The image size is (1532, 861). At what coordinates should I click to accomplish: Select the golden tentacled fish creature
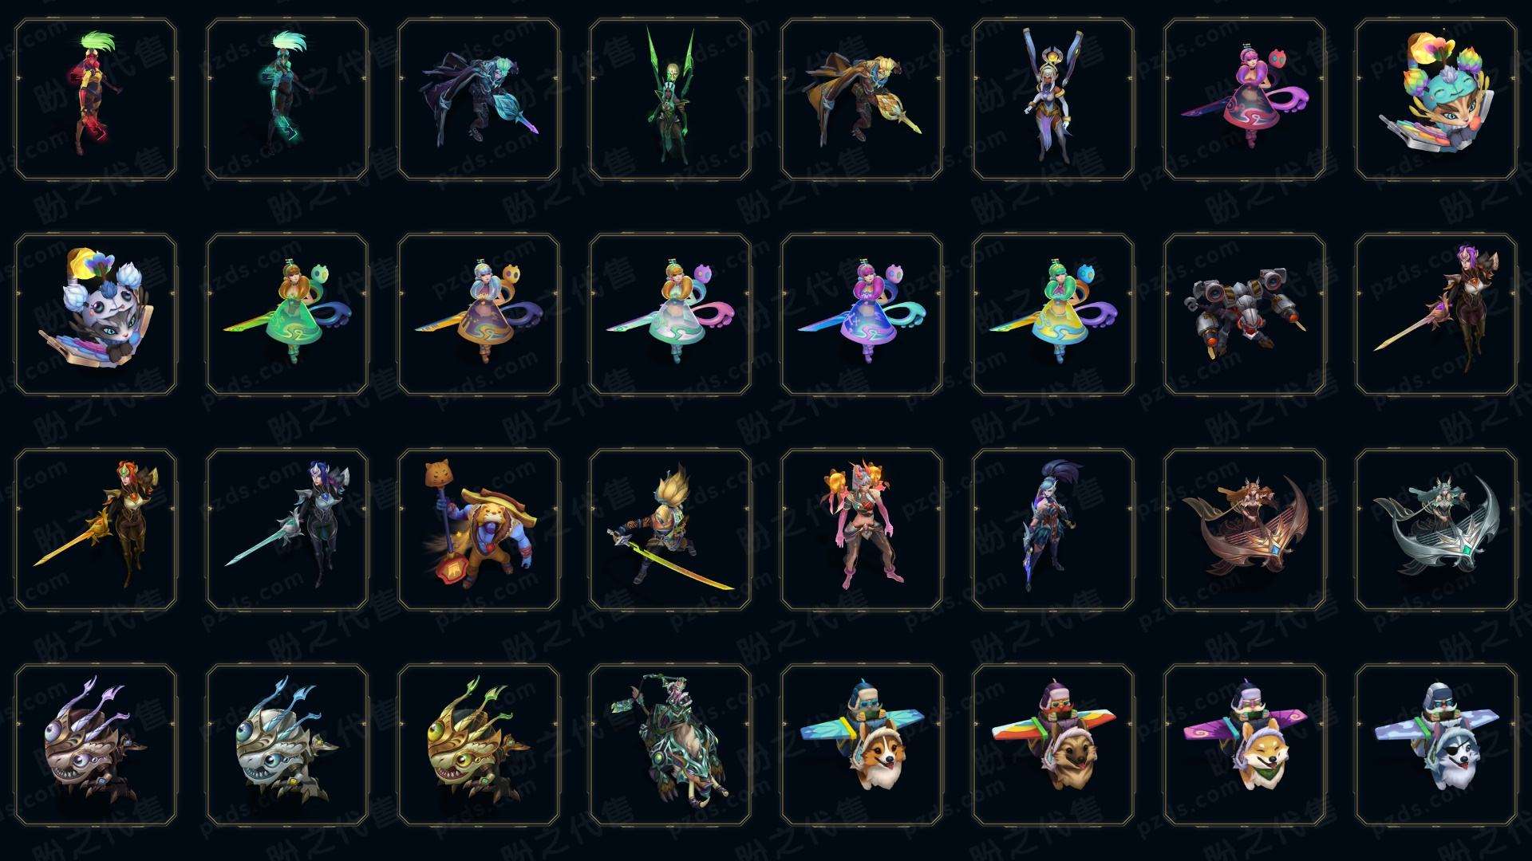[x=479, y=745]
